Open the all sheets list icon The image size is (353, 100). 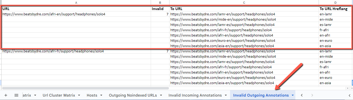pos(16,95)
